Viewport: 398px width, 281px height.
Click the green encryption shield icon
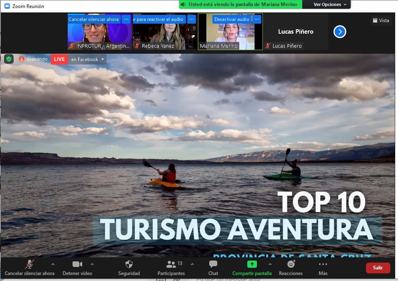(9, 59)
